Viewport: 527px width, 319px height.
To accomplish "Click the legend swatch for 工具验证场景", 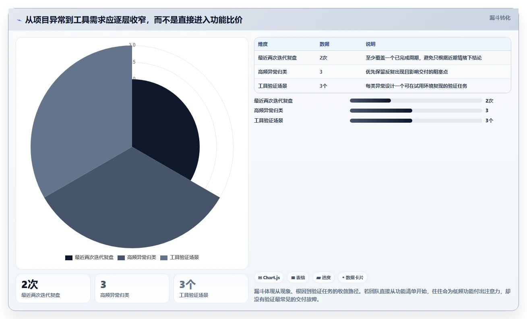I will (x=164, y=257).
